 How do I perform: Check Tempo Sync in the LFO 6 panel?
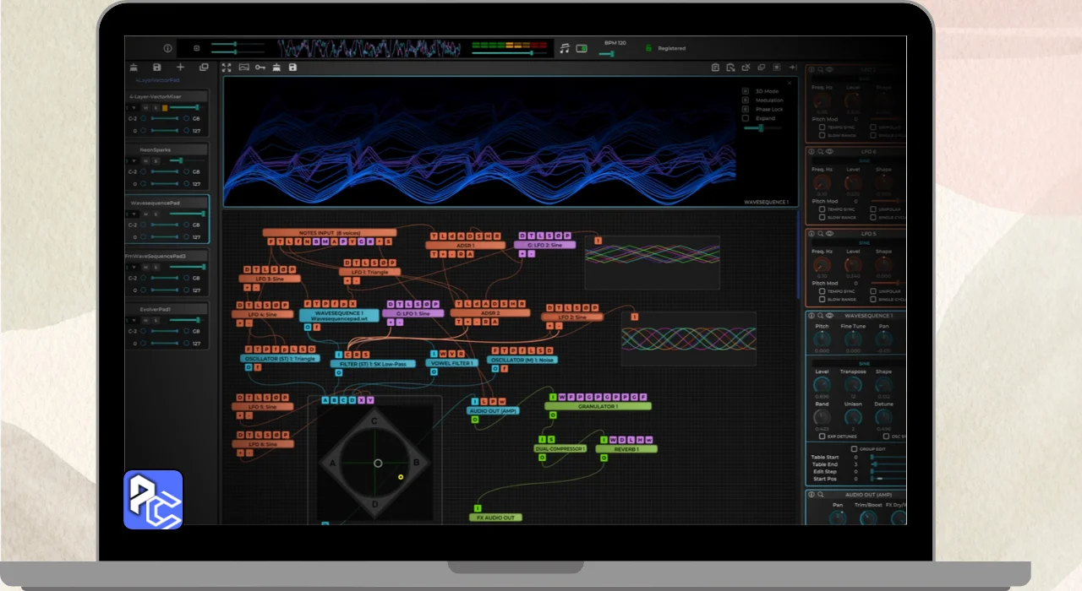[x=822, y=209]
